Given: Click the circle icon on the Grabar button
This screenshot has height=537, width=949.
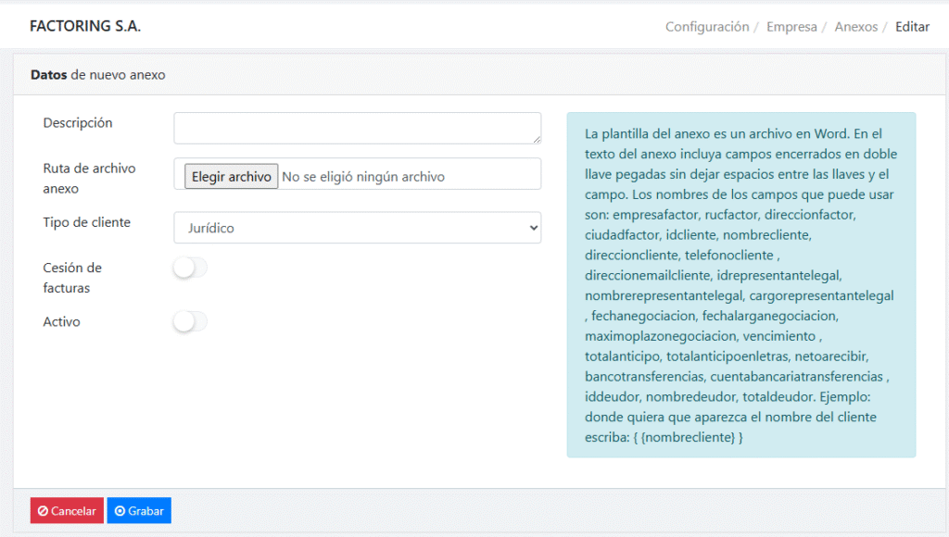Looking at the screenshot, I should coord(120,511).
